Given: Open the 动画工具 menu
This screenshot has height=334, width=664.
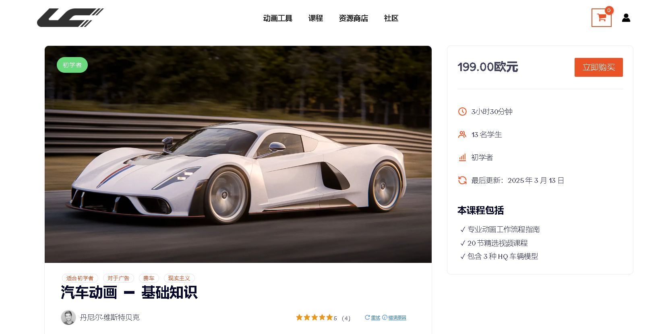Looking at the screenshot, I should [277, 18].
